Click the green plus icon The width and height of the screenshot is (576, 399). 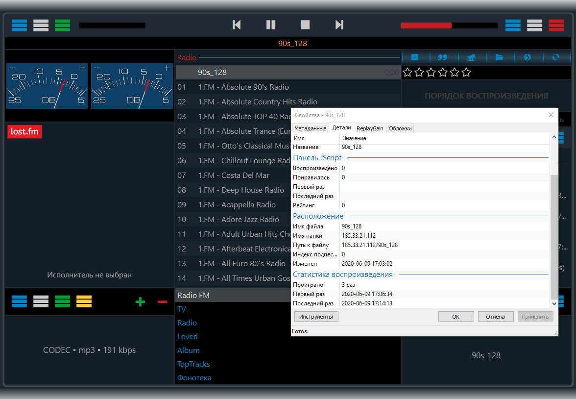[x=140, y=301]
